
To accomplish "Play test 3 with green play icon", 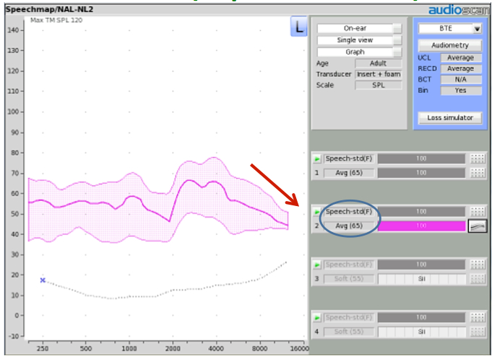I will [x=317, y=264].
